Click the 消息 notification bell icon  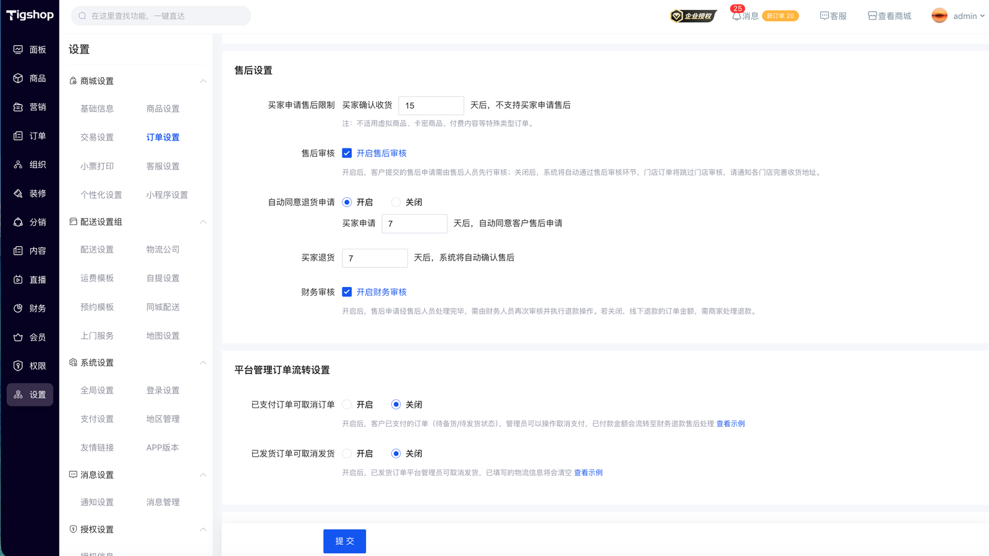tap(736, 16)
